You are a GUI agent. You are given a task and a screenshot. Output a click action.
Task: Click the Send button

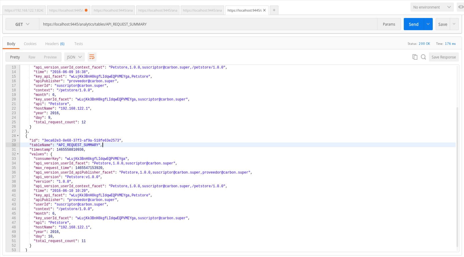[414, 24]
